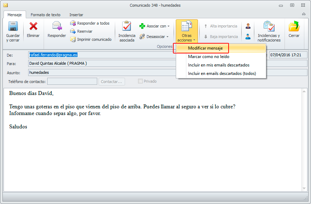The image size is (311, 204).
Task: Click the Baja importancia label
Action: click(224, 37)
